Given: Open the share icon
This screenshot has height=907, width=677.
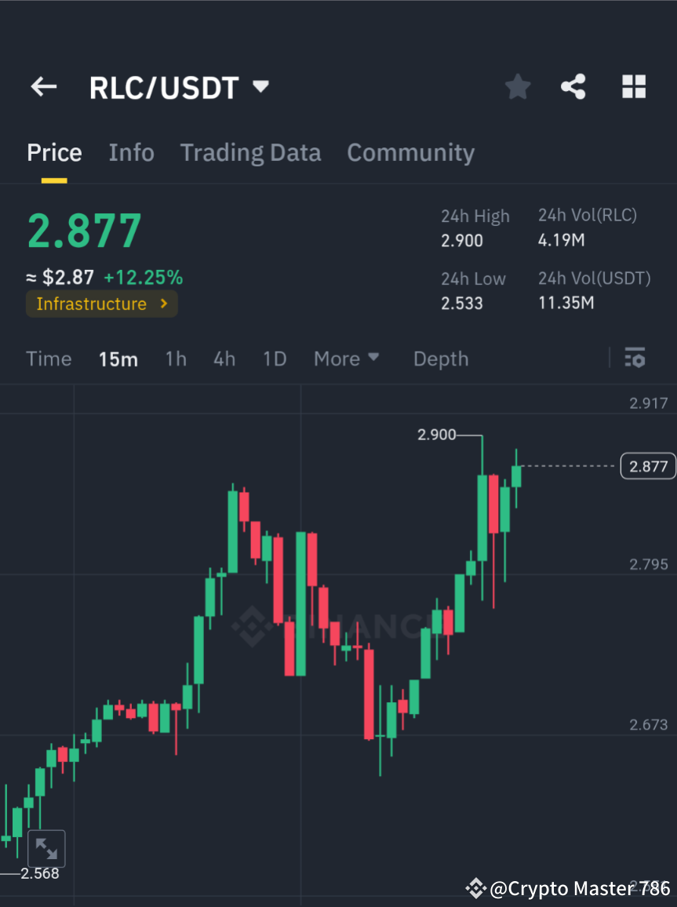Looking at the screenshot, I should (x=573, y=87).
